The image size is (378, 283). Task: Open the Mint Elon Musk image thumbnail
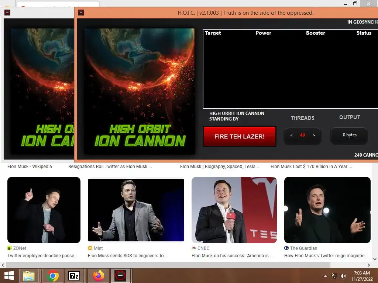click(136, 210)
